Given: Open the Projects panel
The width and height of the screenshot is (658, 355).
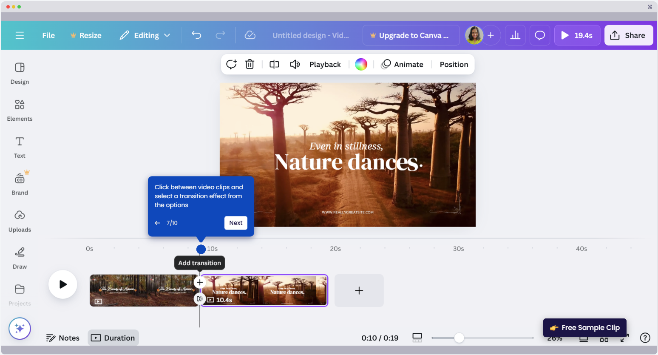Looking at the screenshot, I should point(19,294).
